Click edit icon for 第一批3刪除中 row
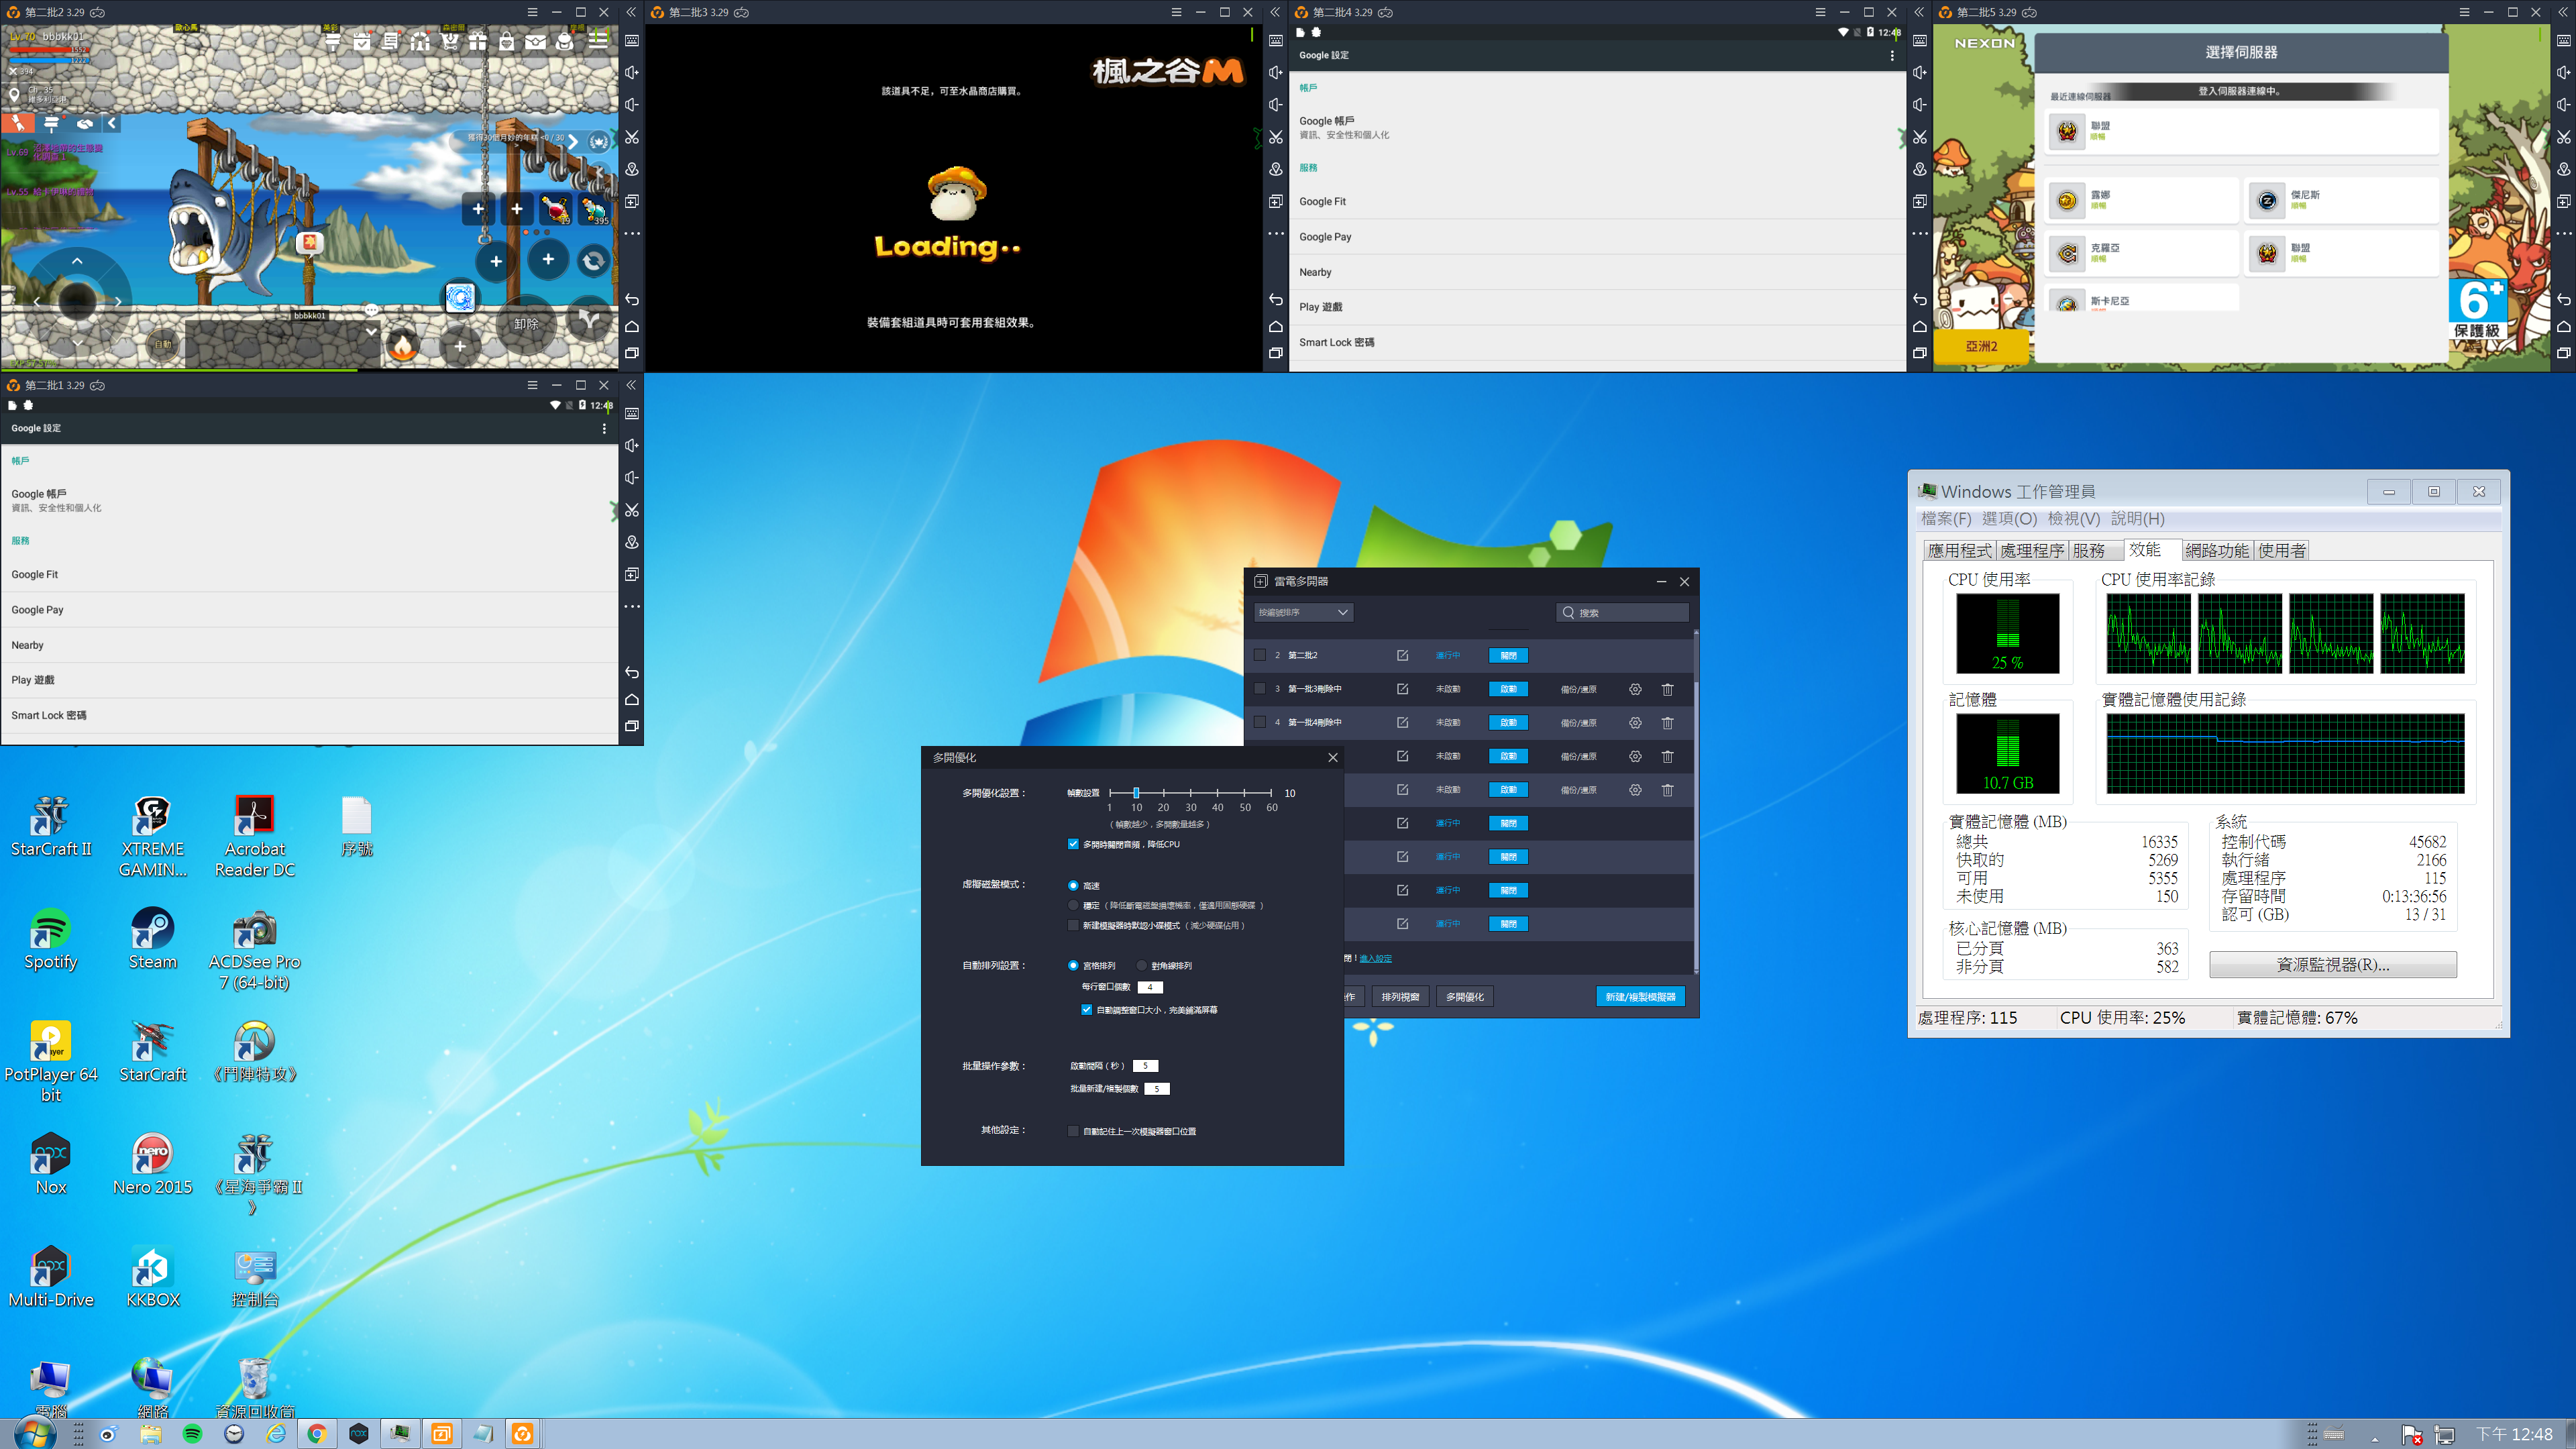This screenshot has height=1449, width=2576. 1402,689
